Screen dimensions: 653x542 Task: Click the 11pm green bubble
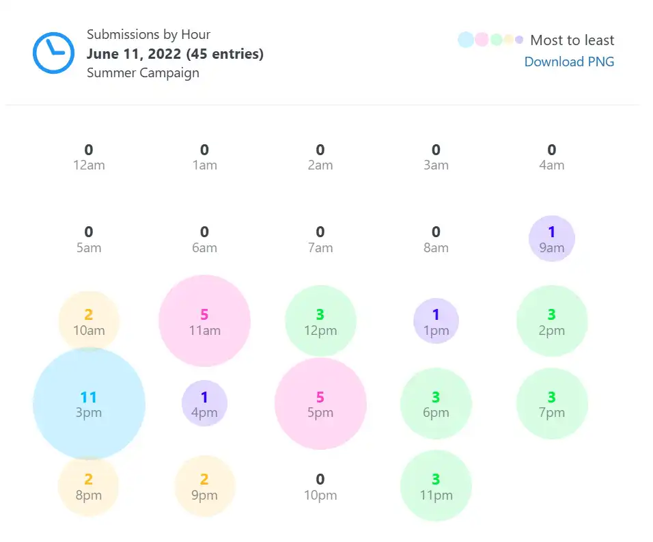436,486
